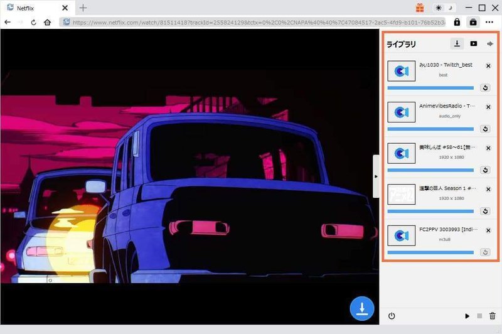Switch to the audio waveform tab in library

click(x=490, y=43)
